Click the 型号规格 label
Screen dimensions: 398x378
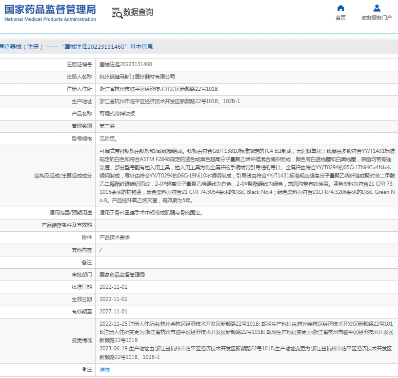pyautogui.click(x=82, y=139)
